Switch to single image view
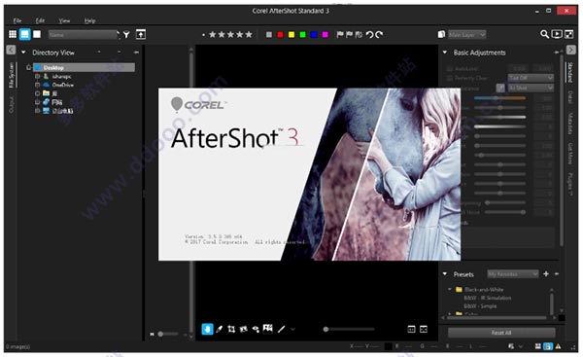 (37, 34)
